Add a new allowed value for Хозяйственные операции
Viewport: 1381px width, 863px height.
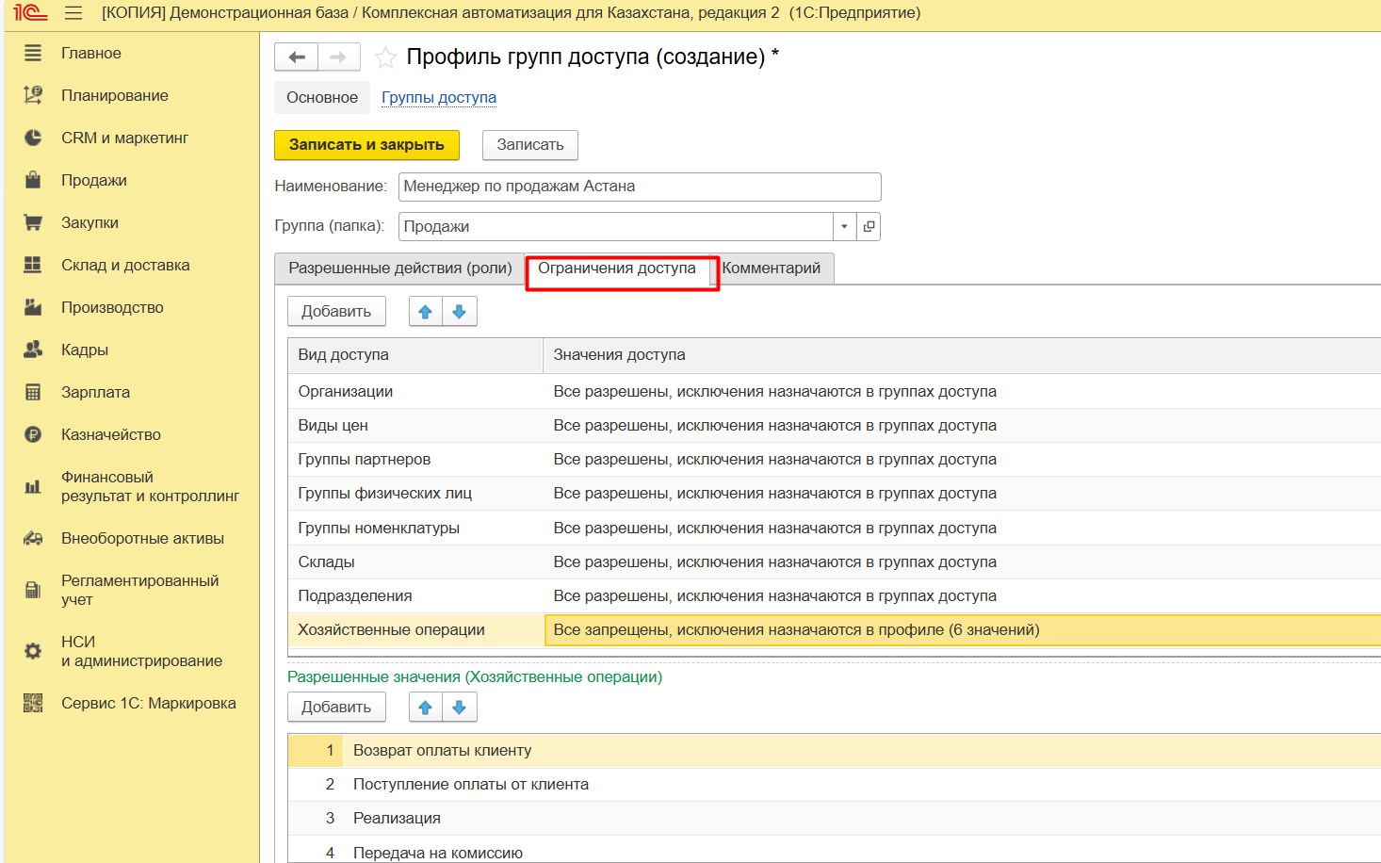(x=335, y=708)
